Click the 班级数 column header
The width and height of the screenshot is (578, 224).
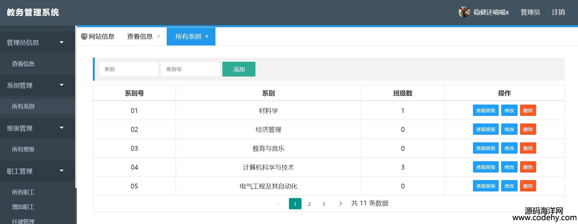tap(403, 93)
